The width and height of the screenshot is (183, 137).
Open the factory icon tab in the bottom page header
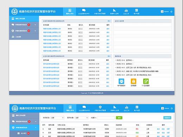(x=126, y=108)
